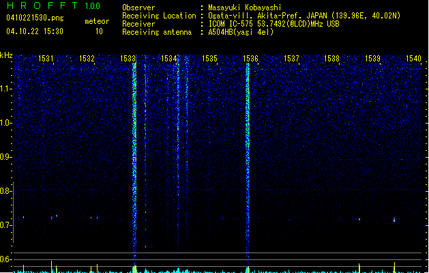Click the 1535 time axis label
Image resolution: width=429 pixels, height=273 pixels.
[x=209, y=58]
